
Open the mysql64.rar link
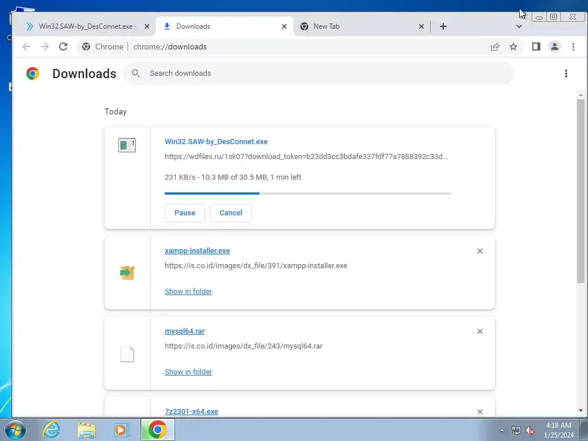(184, 331)
